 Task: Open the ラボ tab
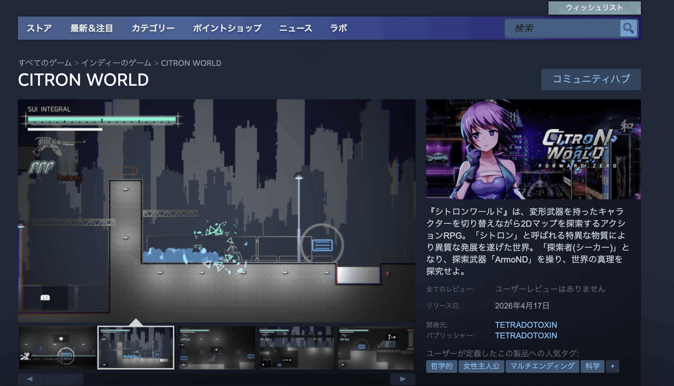[x=339, y=28]
